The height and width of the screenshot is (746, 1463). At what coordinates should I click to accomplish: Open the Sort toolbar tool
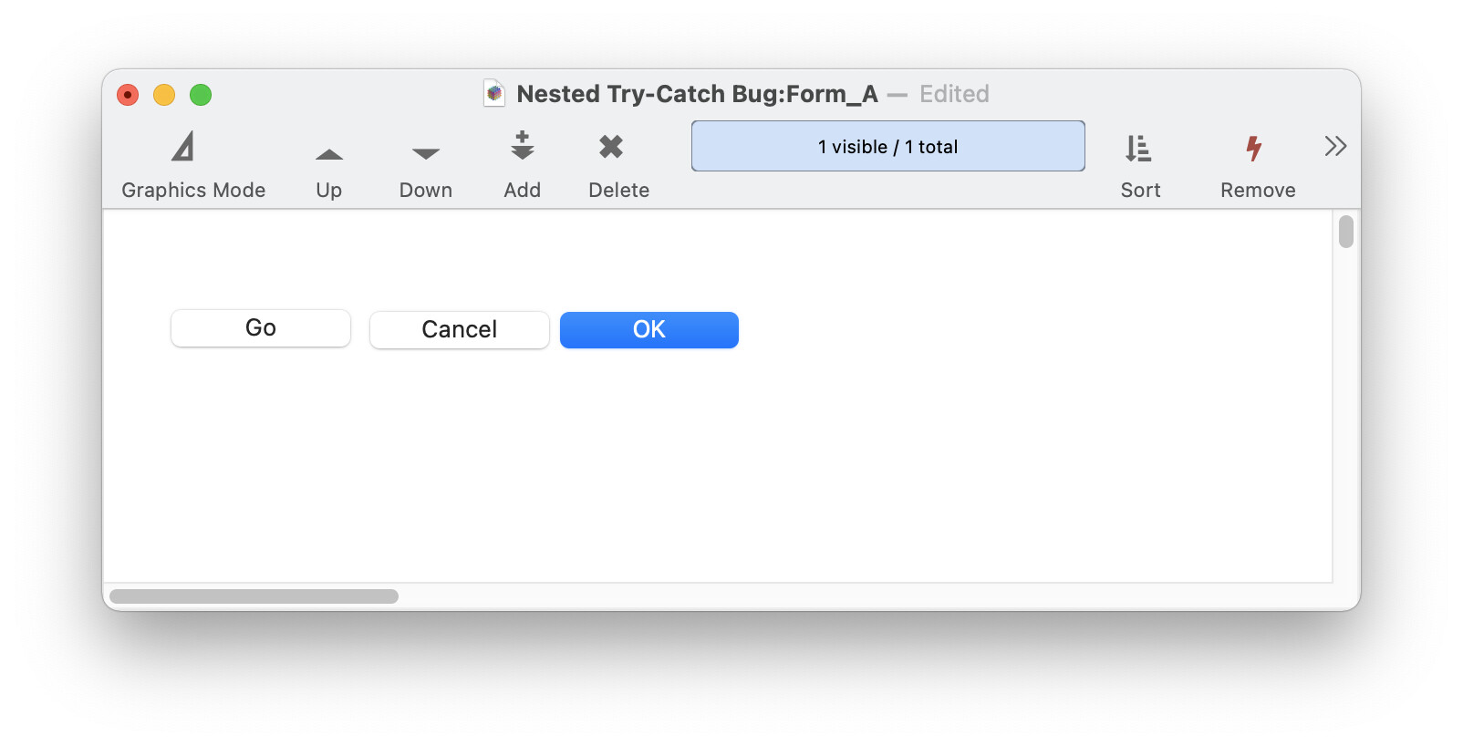click(1138, 148)
